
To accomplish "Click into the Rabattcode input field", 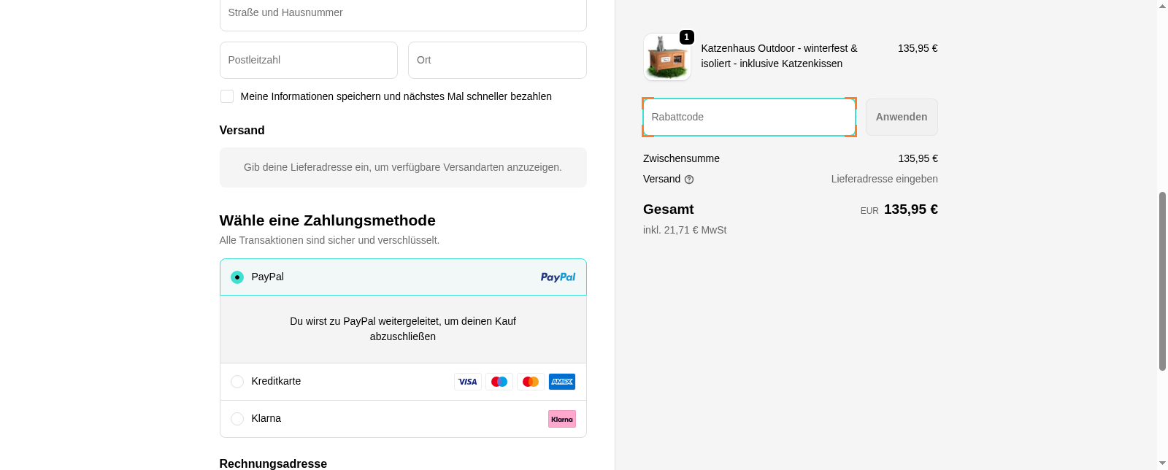I will click(749, 117).
